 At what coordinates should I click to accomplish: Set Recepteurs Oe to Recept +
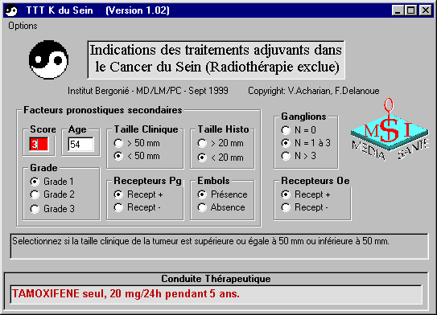point(306,194)
